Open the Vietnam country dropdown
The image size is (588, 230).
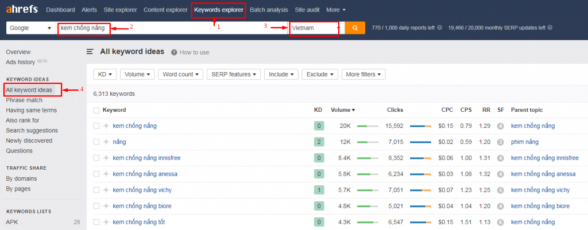(316, 28)
